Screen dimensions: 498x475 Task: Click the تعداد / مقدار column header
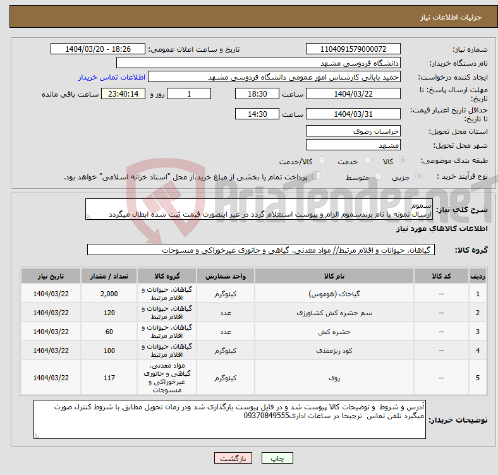pos(109,276)
